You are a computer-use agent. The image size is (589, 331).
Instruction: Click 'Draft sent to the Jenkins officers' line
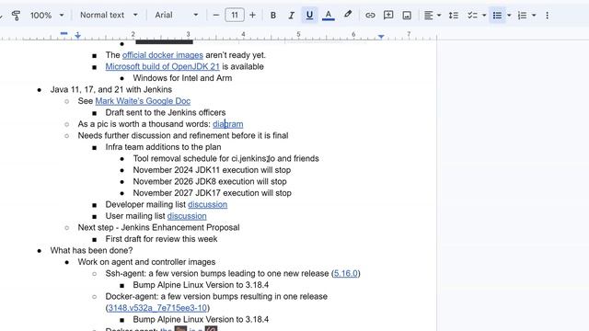166,112
